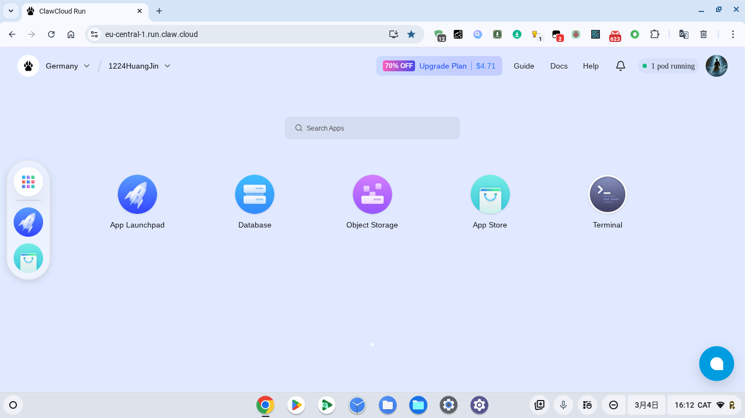Click the Search Apps field

pyautogui.click(x=372, y=128)
